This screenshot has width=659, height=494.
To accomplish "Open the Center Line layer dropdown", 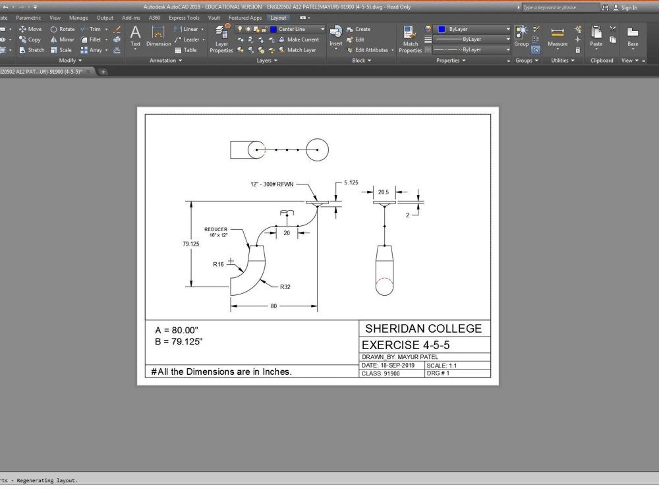I will (322, 29).
